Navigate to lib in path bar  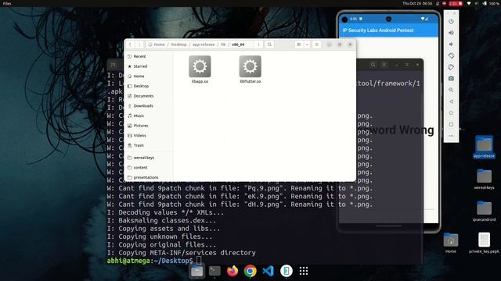[x=223, y=44]
